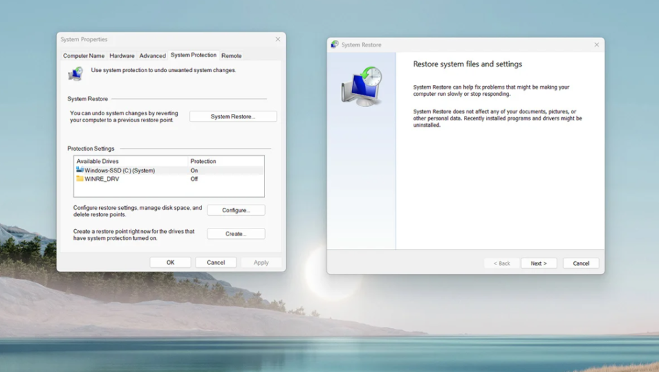The height and width of the screenshot is (372, 659).
Task: Click the computer restore illustration in the wizard
Action: (361, 87)
